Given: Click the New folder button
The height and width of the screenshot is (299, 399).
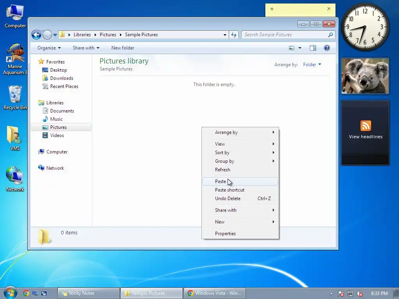Looking at the screenshot, I should pos(123,48).
